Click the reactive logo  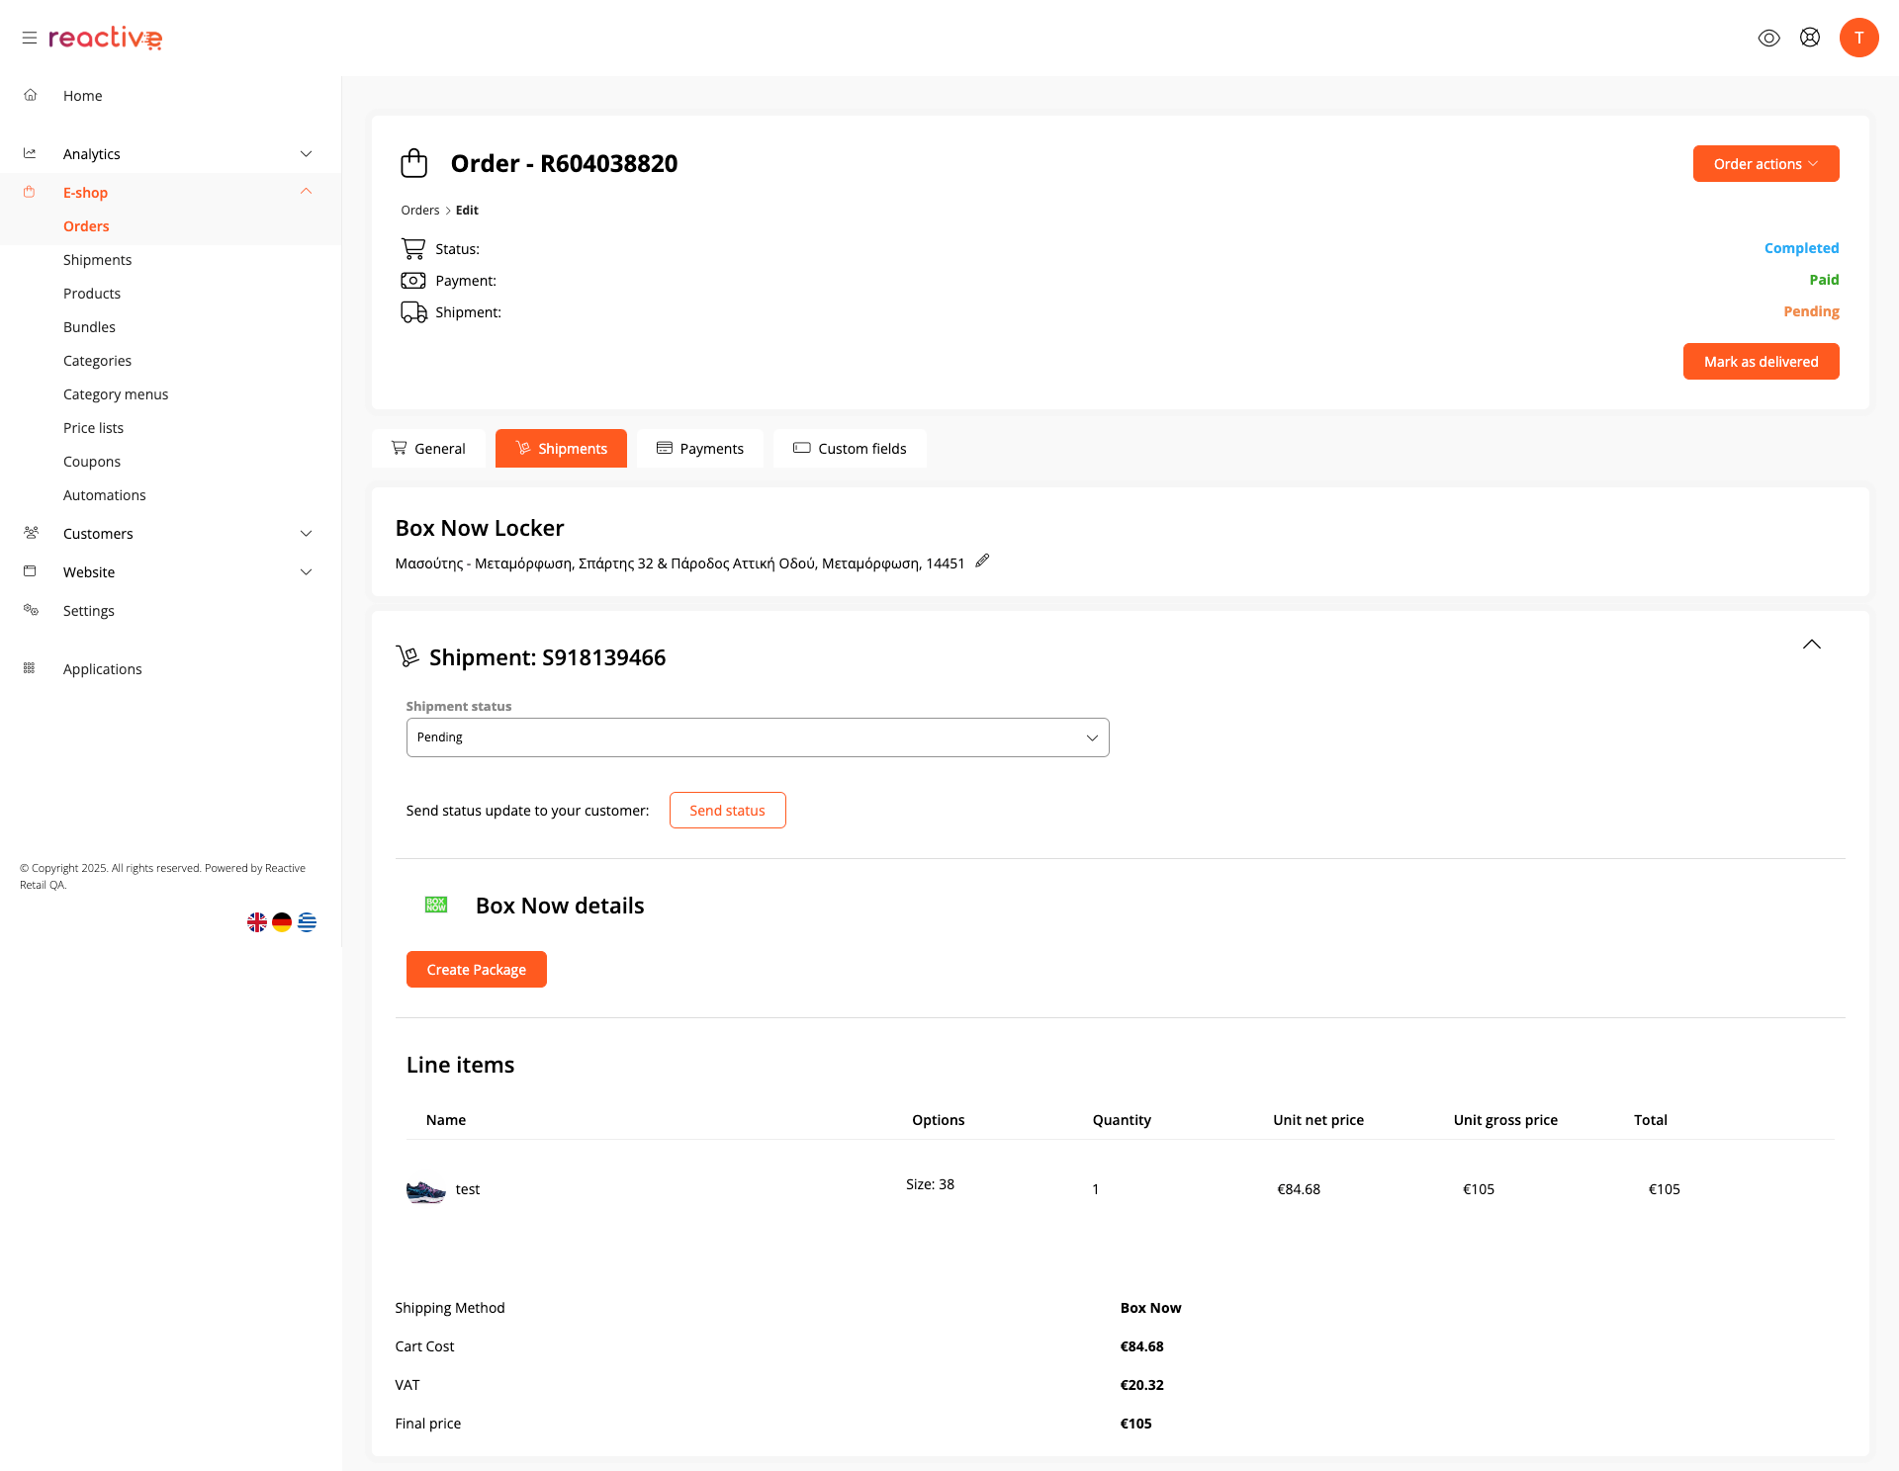106,38
